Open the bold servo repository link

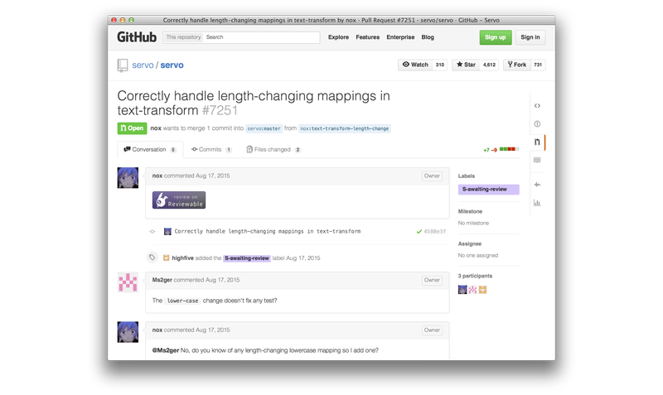172,65
